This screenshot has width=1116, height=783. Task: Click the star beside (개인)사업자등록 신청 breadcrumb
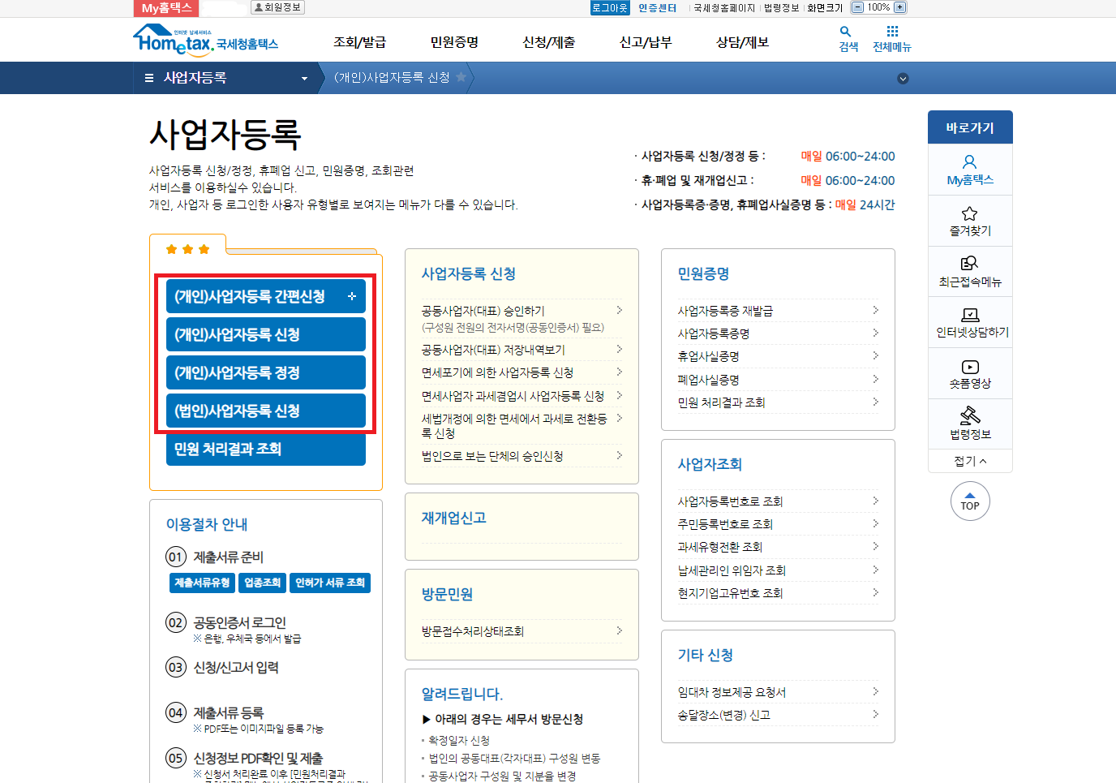click(x=461, y=77)
